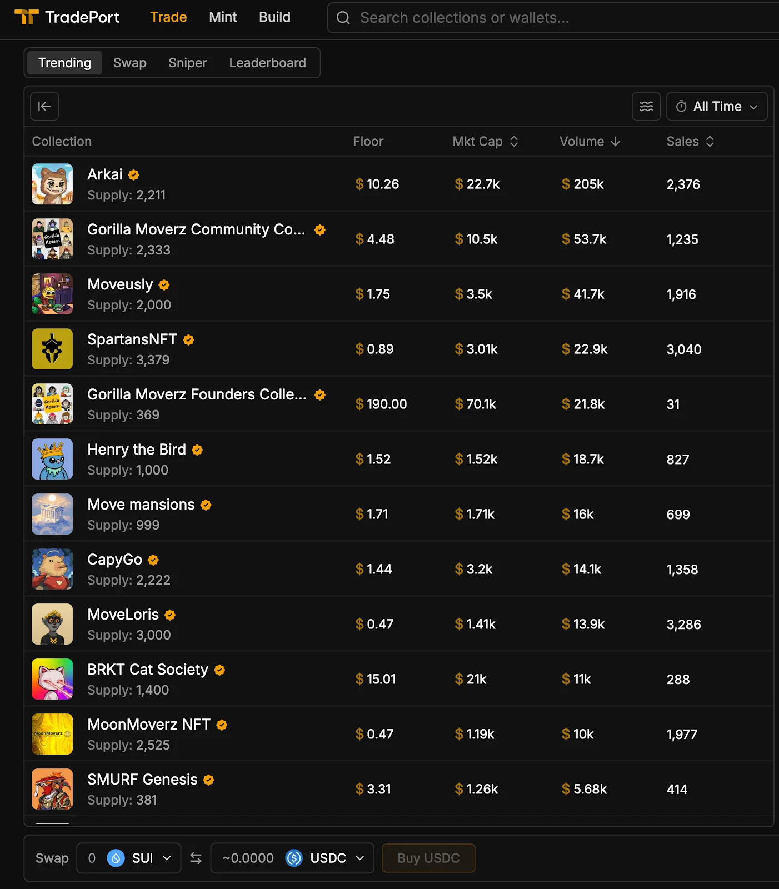
Task: Switch to the Sniper tab
Action: click(x=187, y=63)
